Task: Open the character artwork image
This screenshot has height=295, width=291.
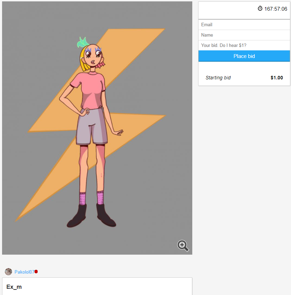Action: [x=97, y=128]
